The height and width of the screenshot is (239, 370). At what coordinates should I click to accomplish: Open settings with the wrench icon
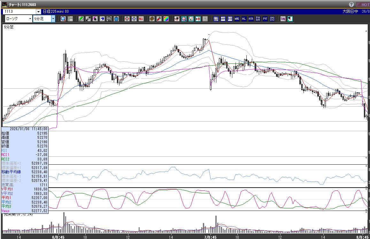pyautogui.click(x=159, y=19)
